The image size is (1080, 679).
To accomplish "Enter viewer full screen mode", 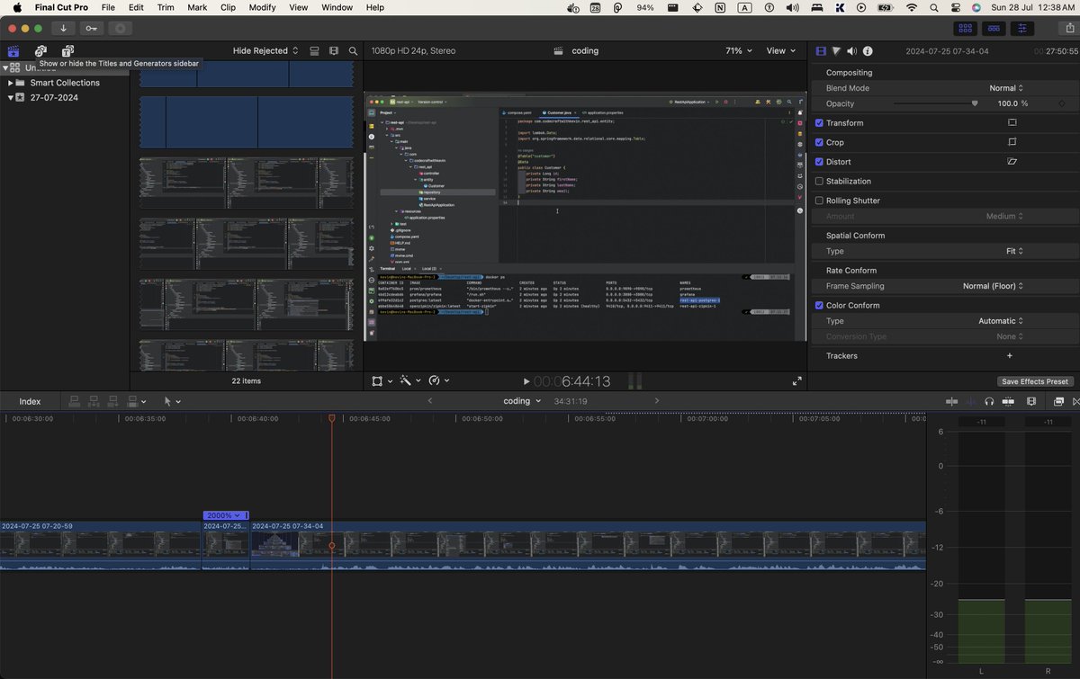I will point(796,381).
